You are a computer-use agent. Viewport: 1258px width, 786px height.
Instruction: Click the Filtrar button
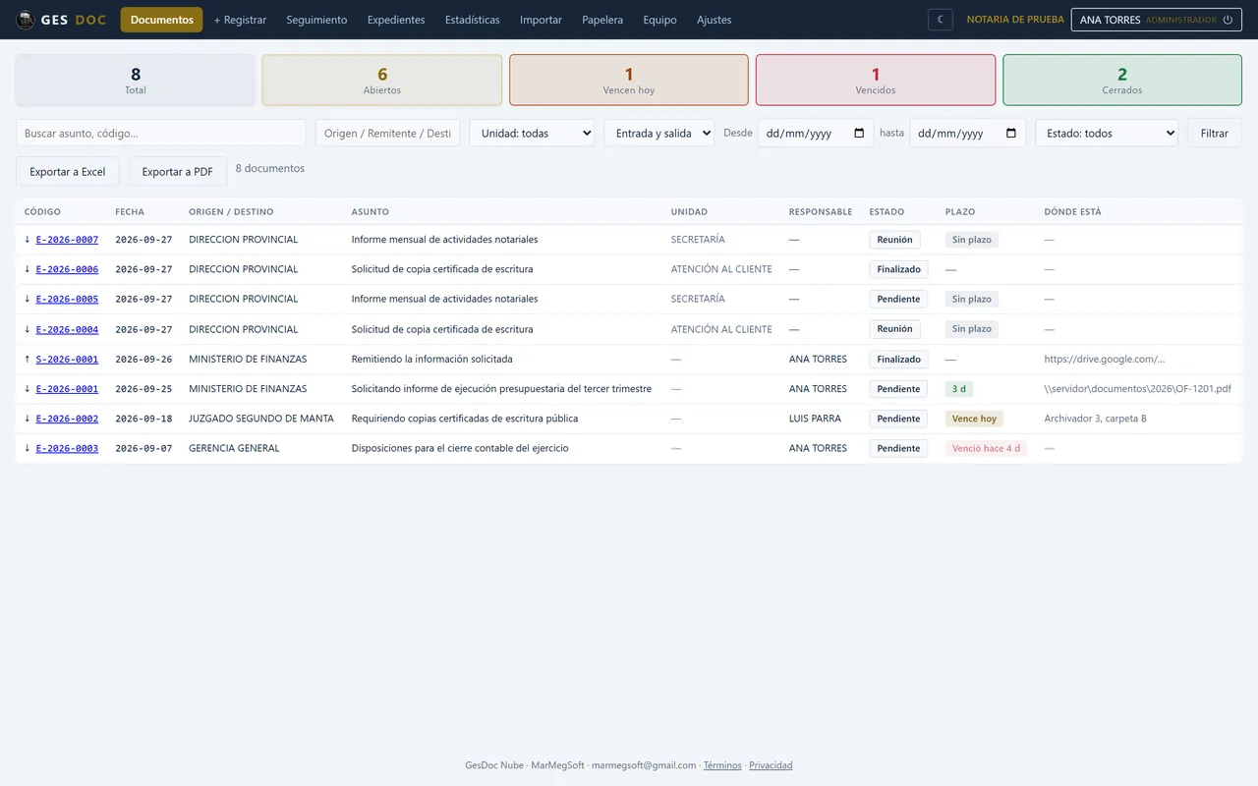coord(1215,134)
